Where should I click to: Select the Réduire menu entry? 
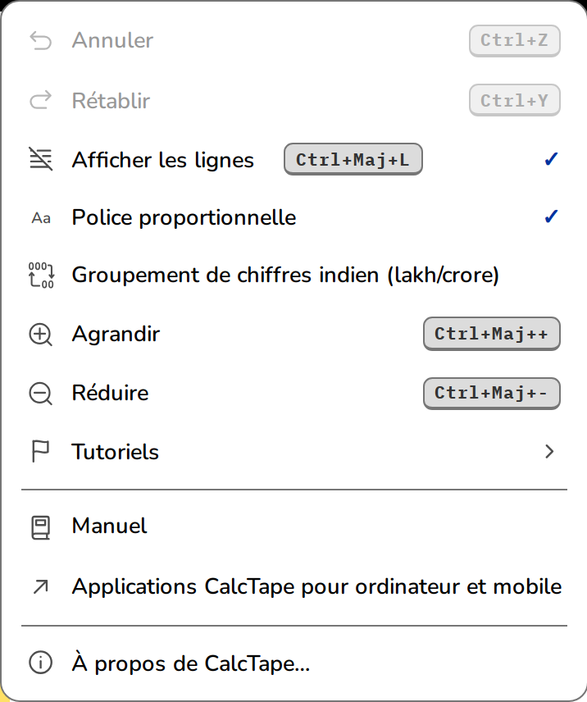pos(293,393)
